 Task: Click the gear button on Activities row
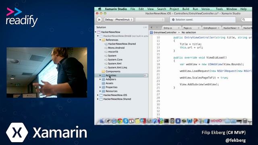[146, 75]
